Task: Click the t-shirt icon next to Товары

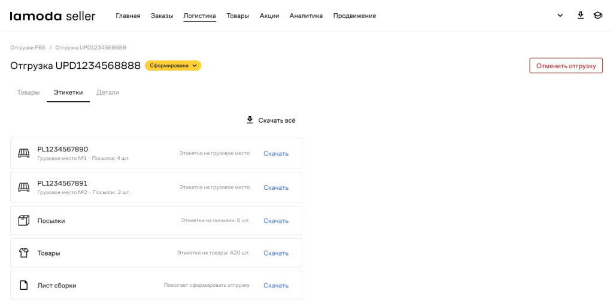Action: [x=24, y=253]
